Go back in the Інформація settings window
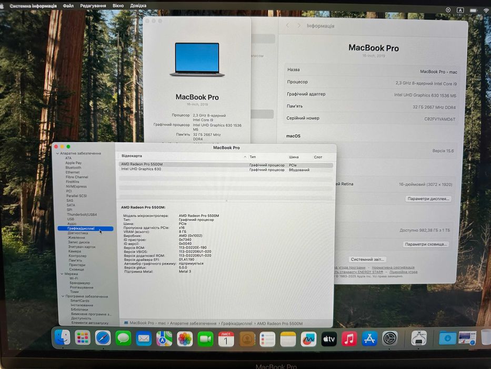Viewport: 491px width, 369px height. click(287, 25)
